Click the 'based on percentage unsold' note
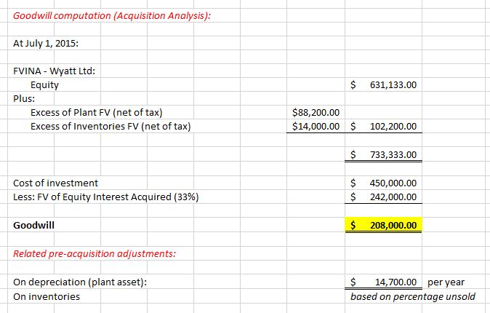The image size is (490, 313). [413, 296]
